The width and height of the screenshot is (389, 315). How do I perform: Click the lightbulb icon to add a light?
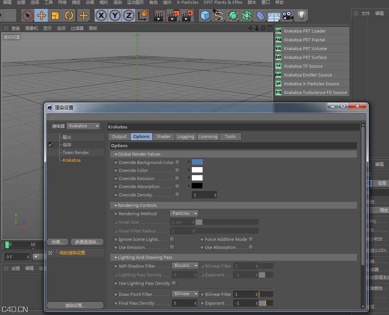(x=302, y=15)
